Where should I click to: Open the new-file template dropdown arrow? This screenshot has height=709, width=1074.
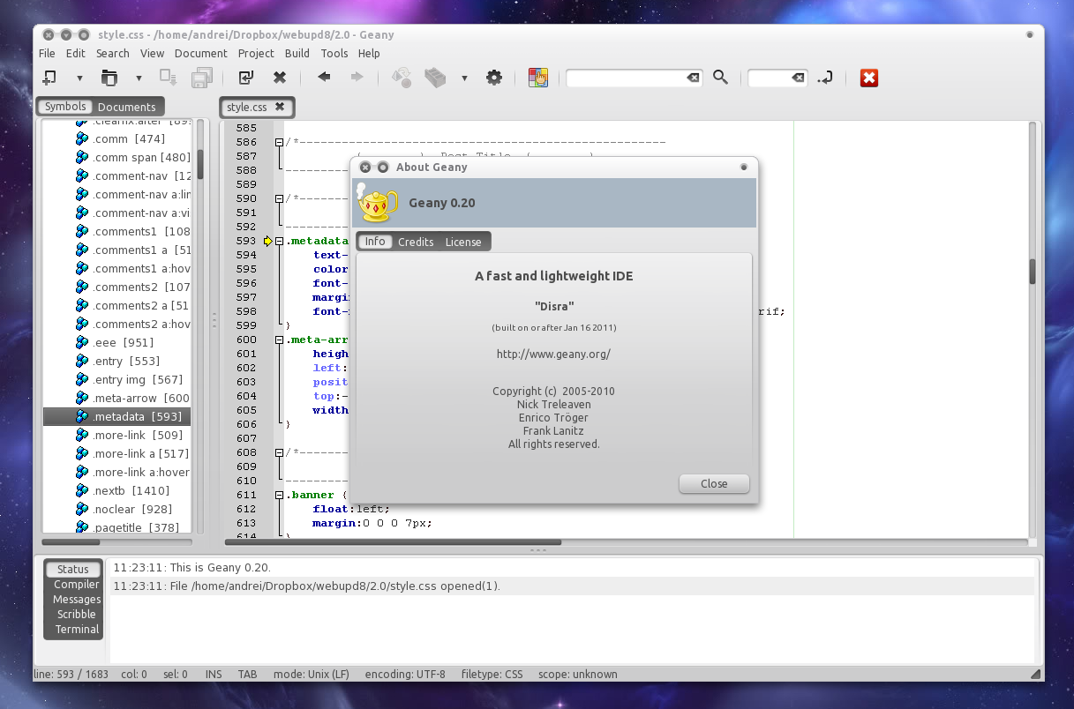[79, 78]
